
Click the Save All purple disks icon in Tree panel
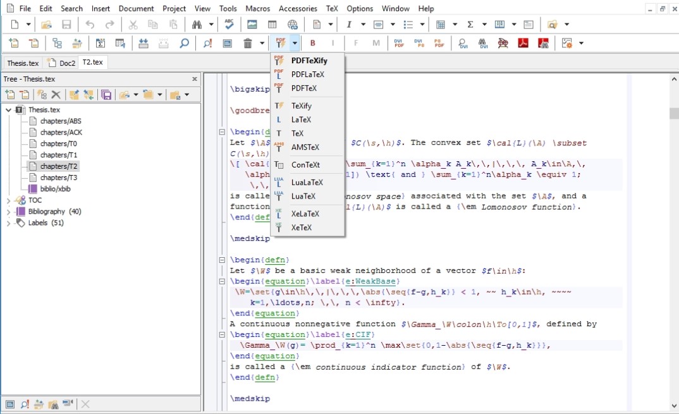[106, 95]
